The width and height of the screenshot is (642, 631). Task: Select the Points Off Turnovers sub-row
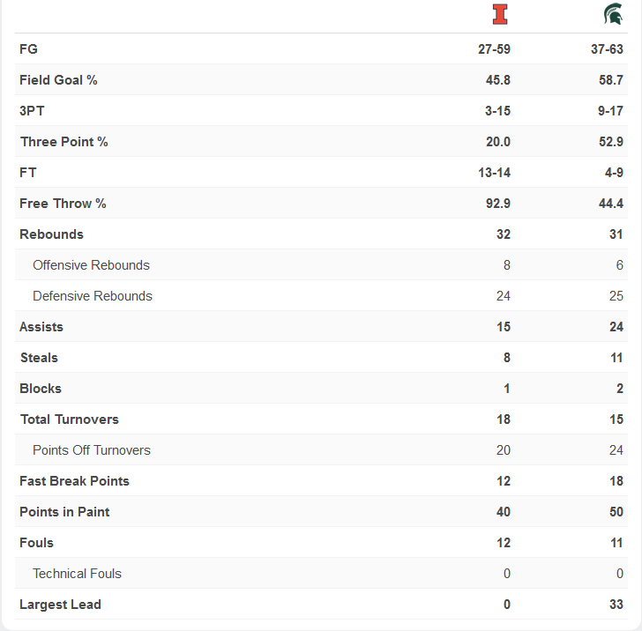coord(92,450)
